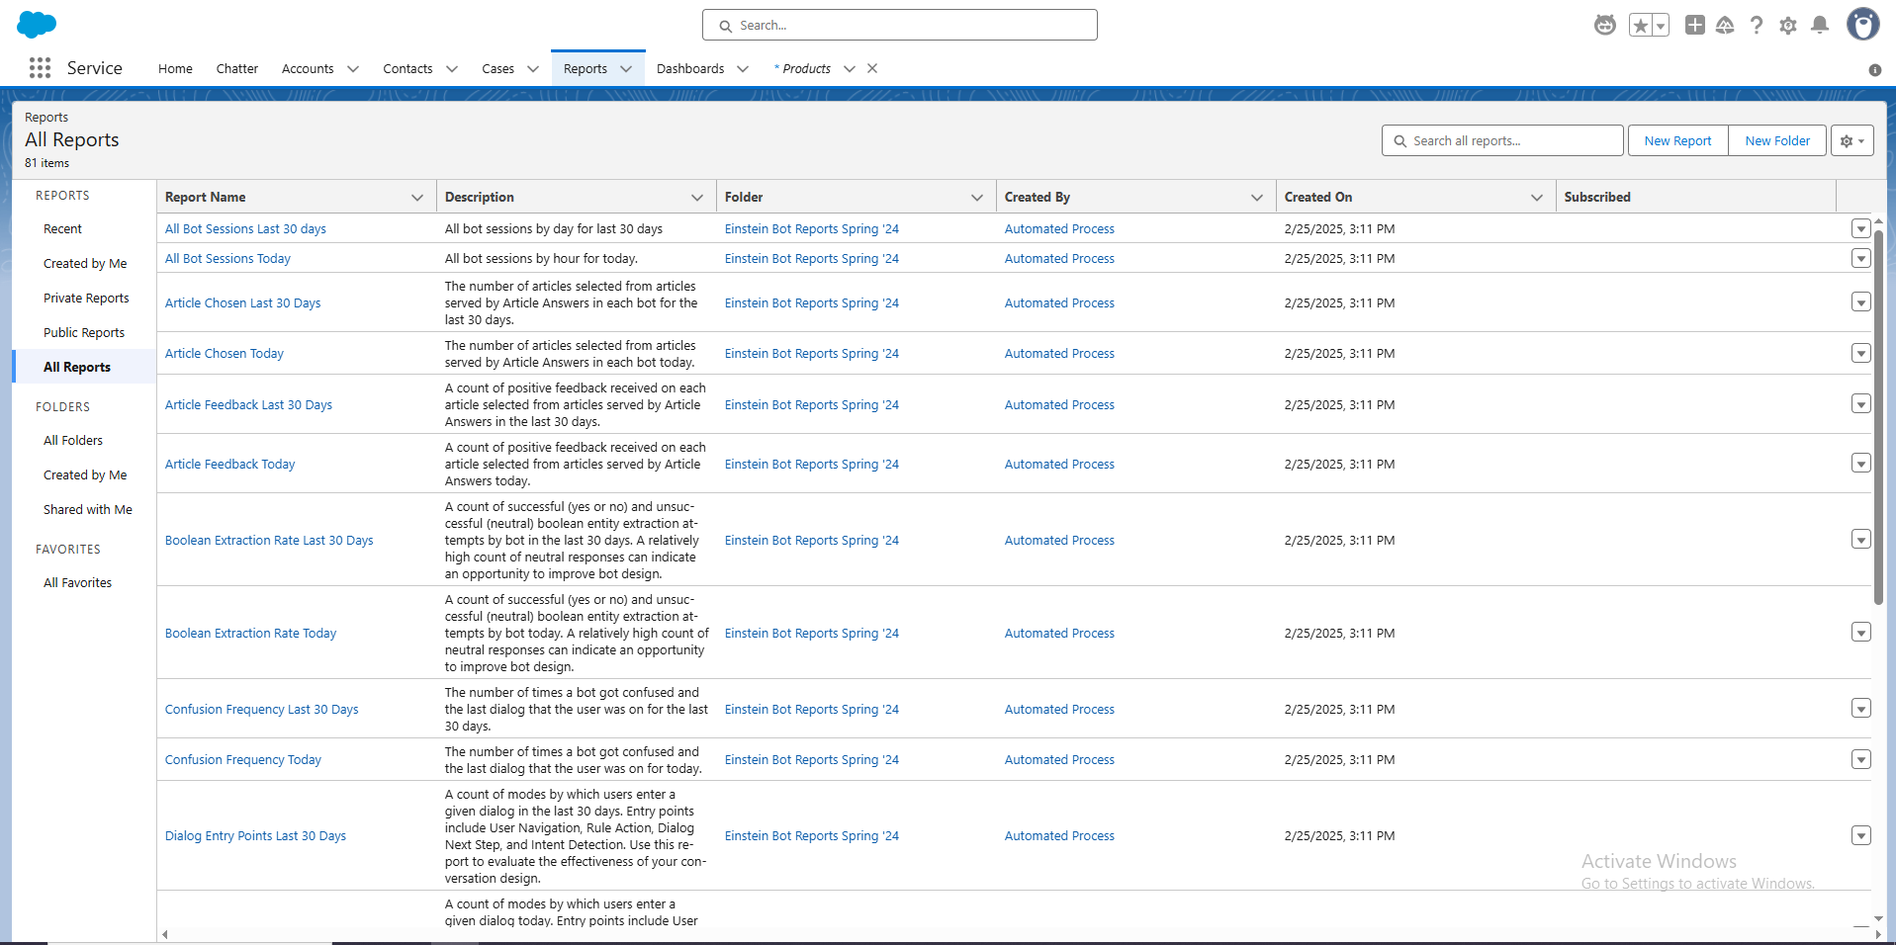Open the user profile avatar
1896x945 pixels.
pos(1863,25)
